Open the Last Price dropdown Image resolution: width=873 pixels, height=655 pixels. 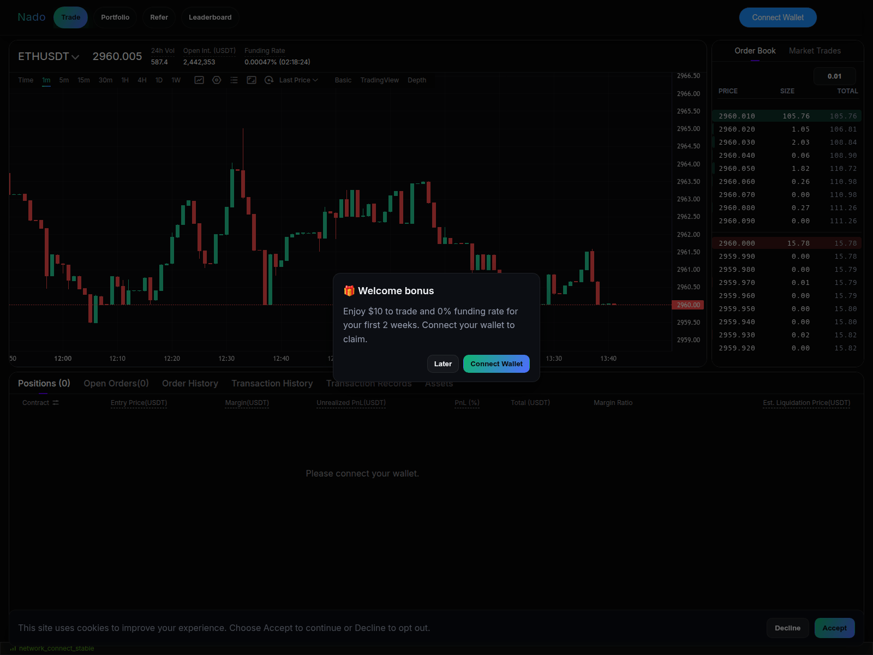297,80
